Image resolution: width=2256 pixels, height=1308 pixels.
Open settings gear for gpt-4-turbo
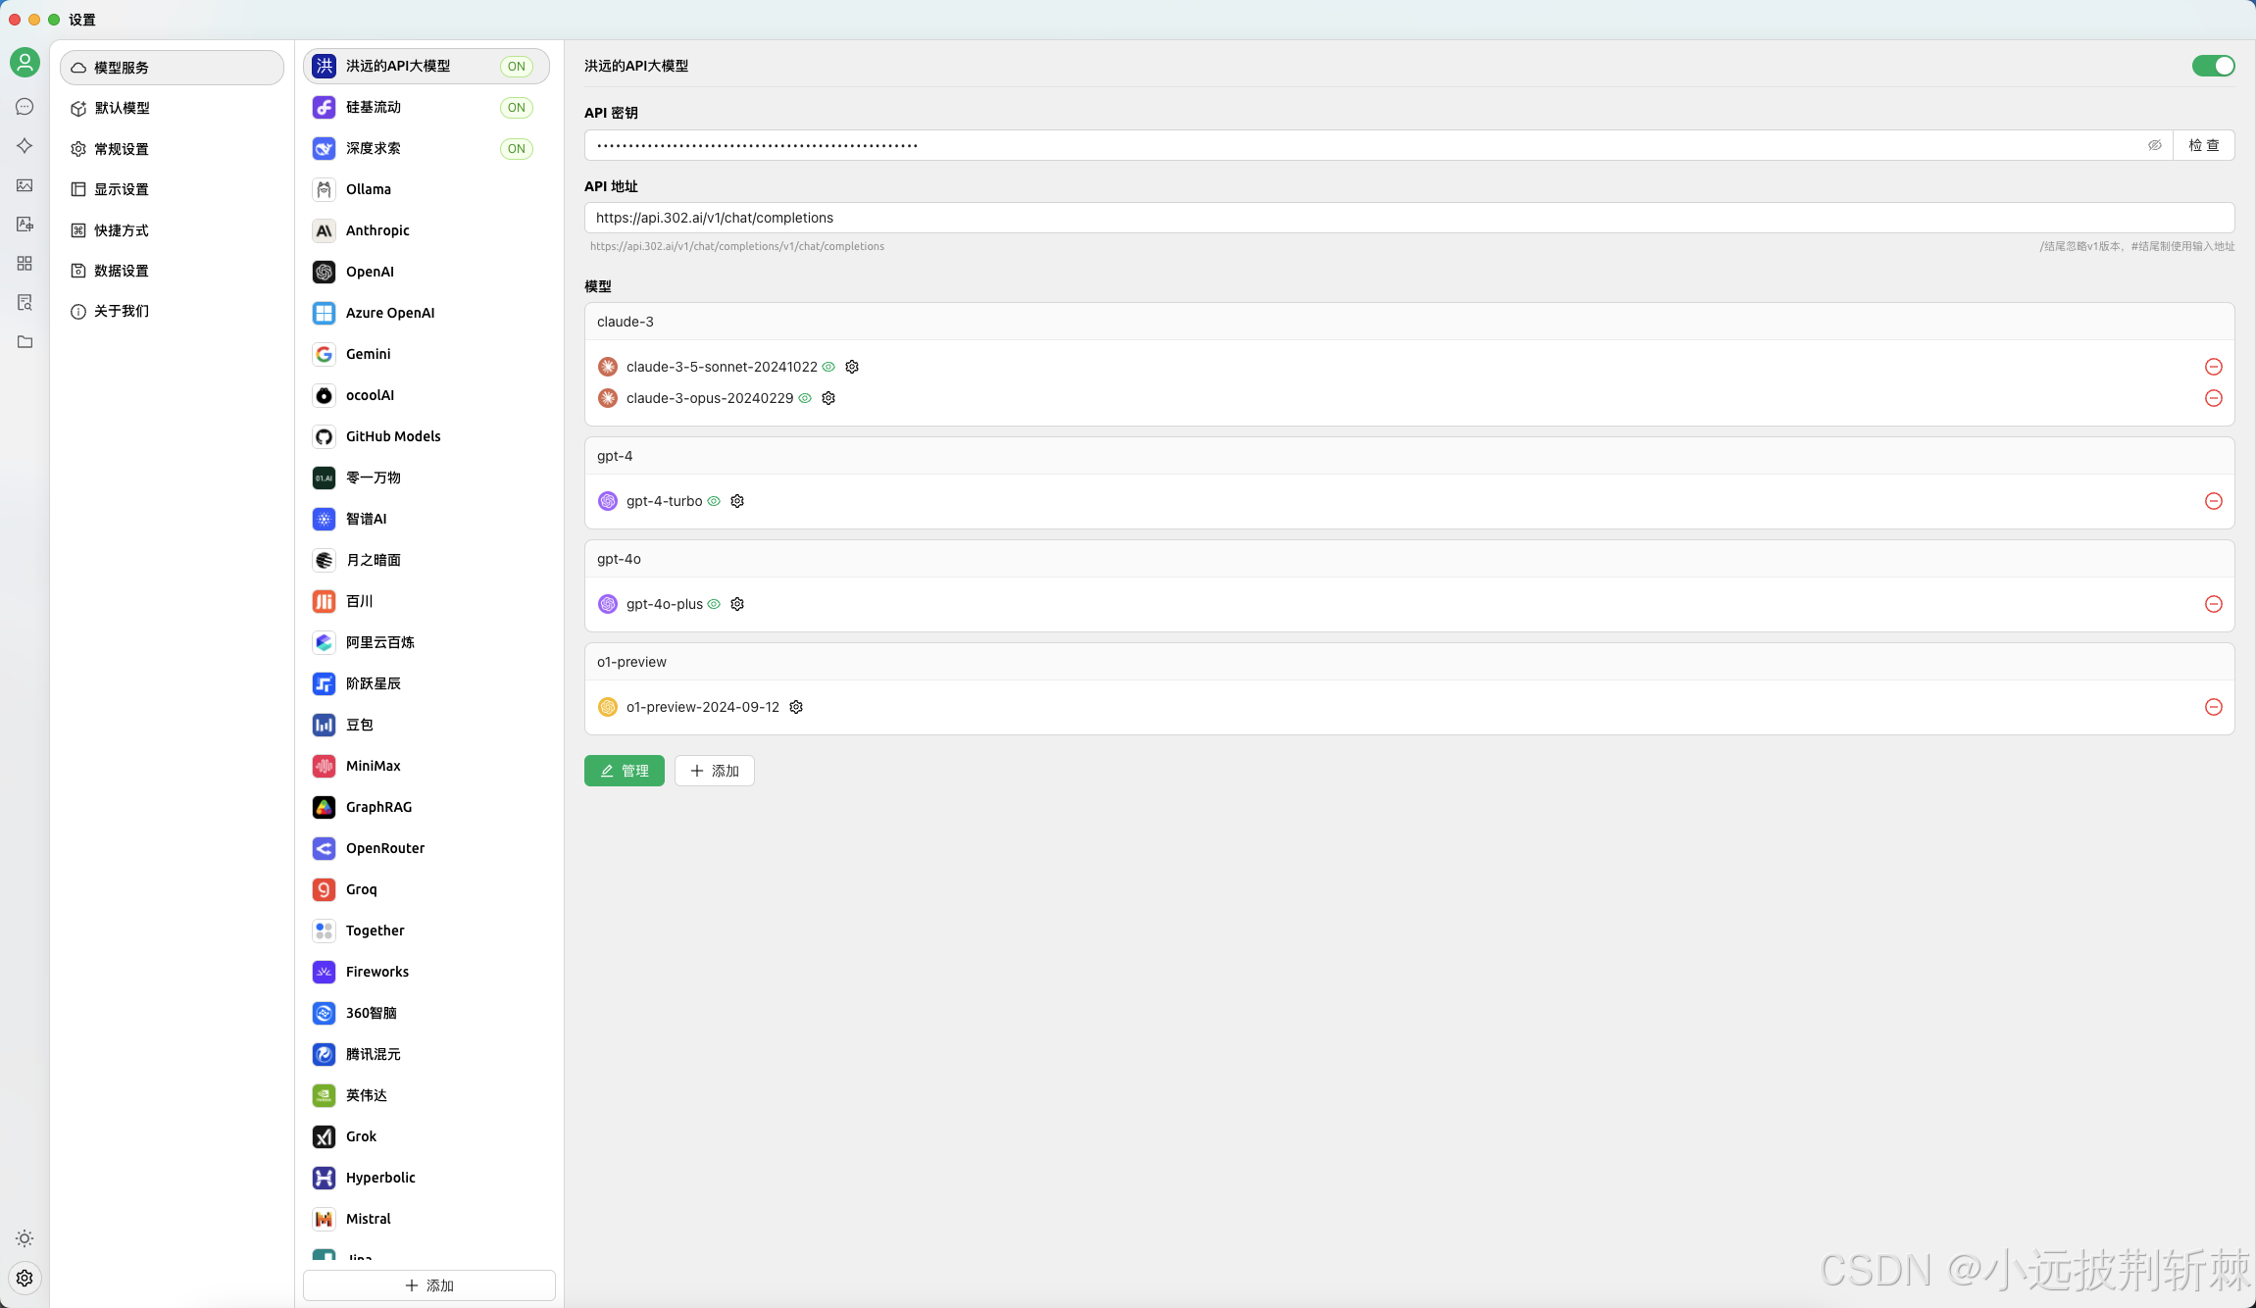(737, 501)
